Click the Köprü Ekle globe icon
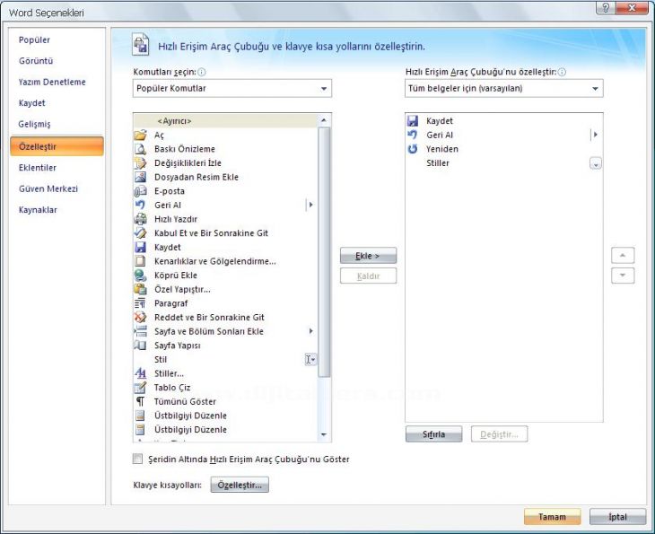Screen dimensions: 655x534 pos(140,276)
